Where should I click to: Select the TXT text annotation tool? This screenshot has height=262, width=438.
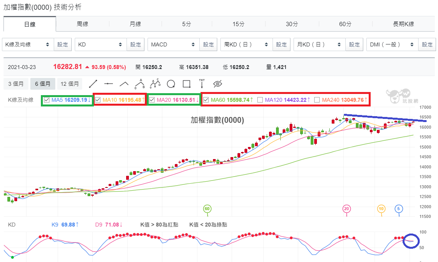tap(202, 83)
